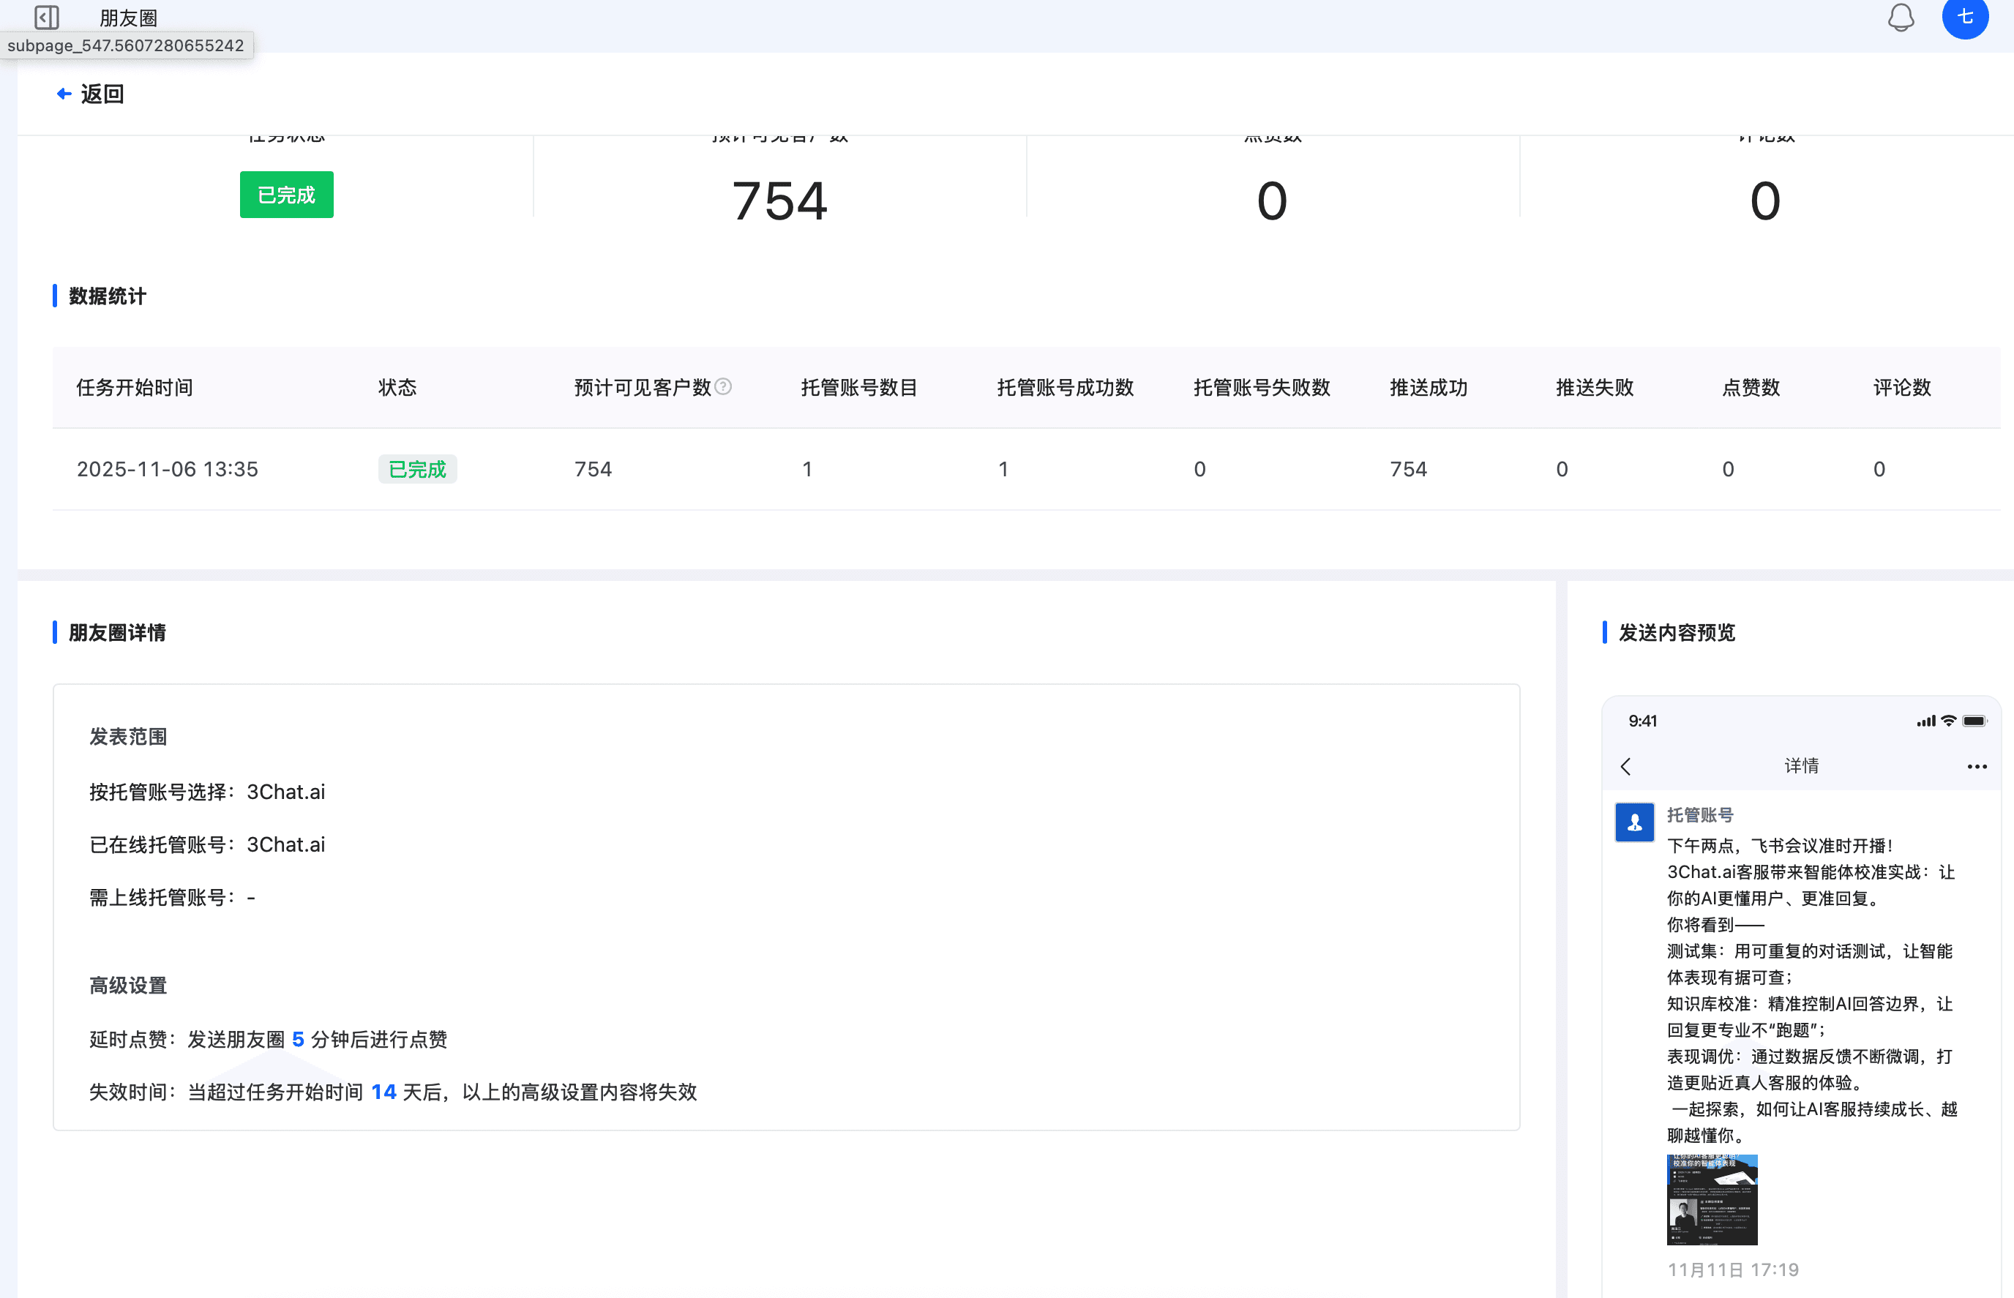This screenshot has width=2014, height=1298.
Task: Open the user avatar 七 menu
Action: [1964, 17]
